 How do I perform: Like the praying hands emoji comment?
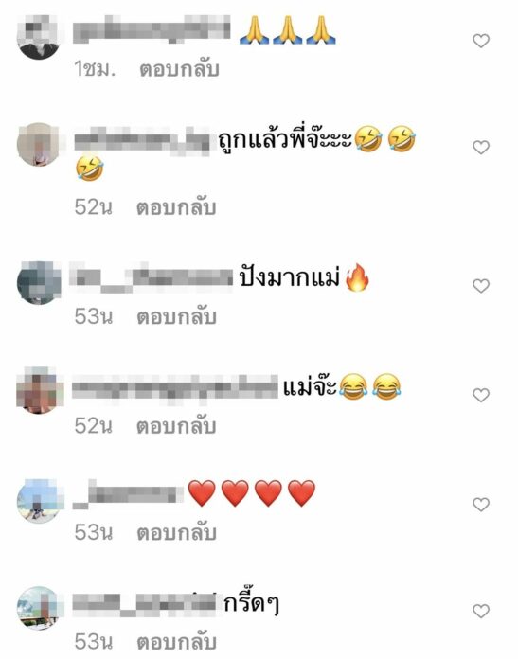pos(481,41)
